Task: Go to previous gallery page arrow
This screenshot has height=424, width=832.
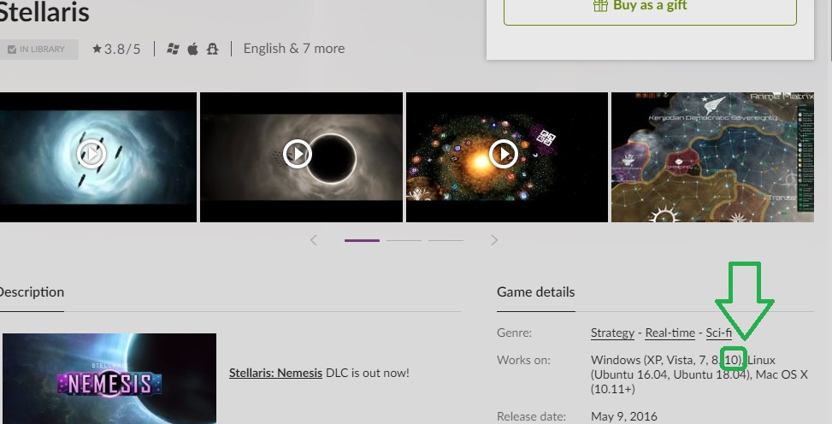Action: point(314,240)
